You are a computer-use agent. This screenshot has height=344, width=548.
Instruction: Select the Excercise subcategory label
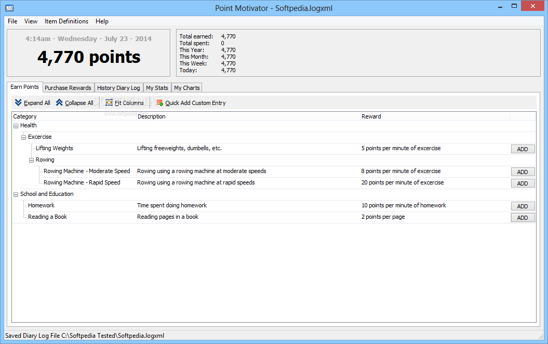[x=40, y=137]
